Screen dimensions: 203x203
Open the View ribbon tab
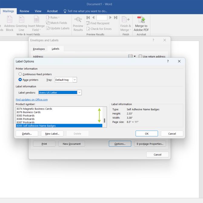pyautogui.click(x=38, y=11)
